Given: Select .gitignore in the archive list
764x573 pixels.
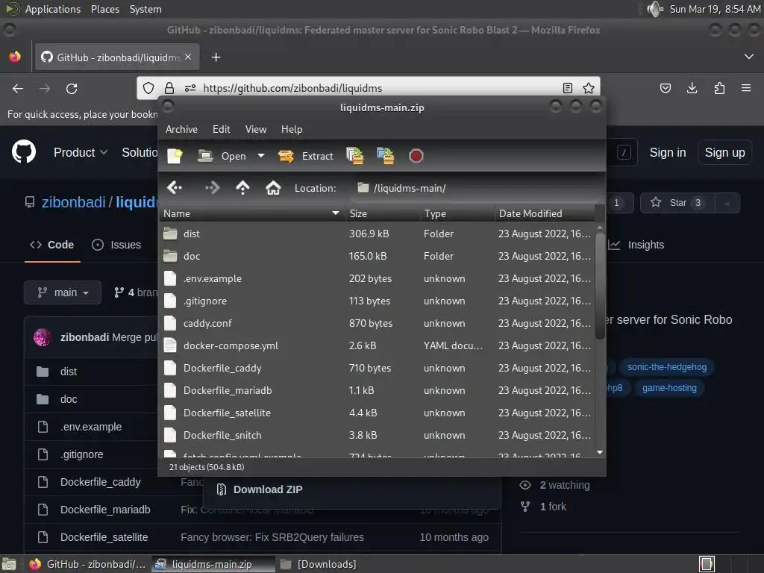Looking at the screenshot, I should 377,301.
